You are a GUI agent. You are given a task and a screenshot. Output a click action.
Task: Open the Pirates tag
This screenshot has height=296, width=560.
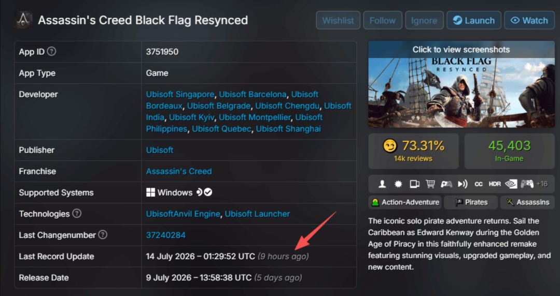(471, 202)
